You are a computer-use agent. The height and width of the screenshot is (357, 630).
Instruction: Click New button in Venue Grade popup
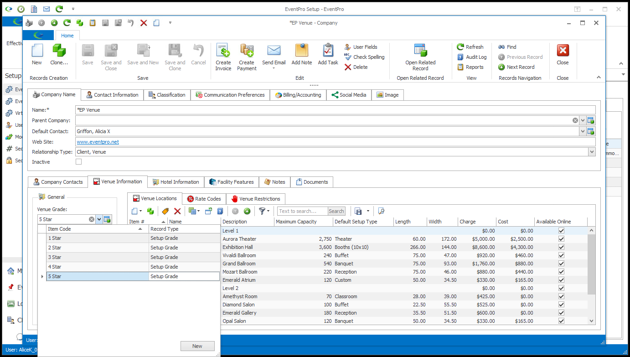[x=197, y=346]
